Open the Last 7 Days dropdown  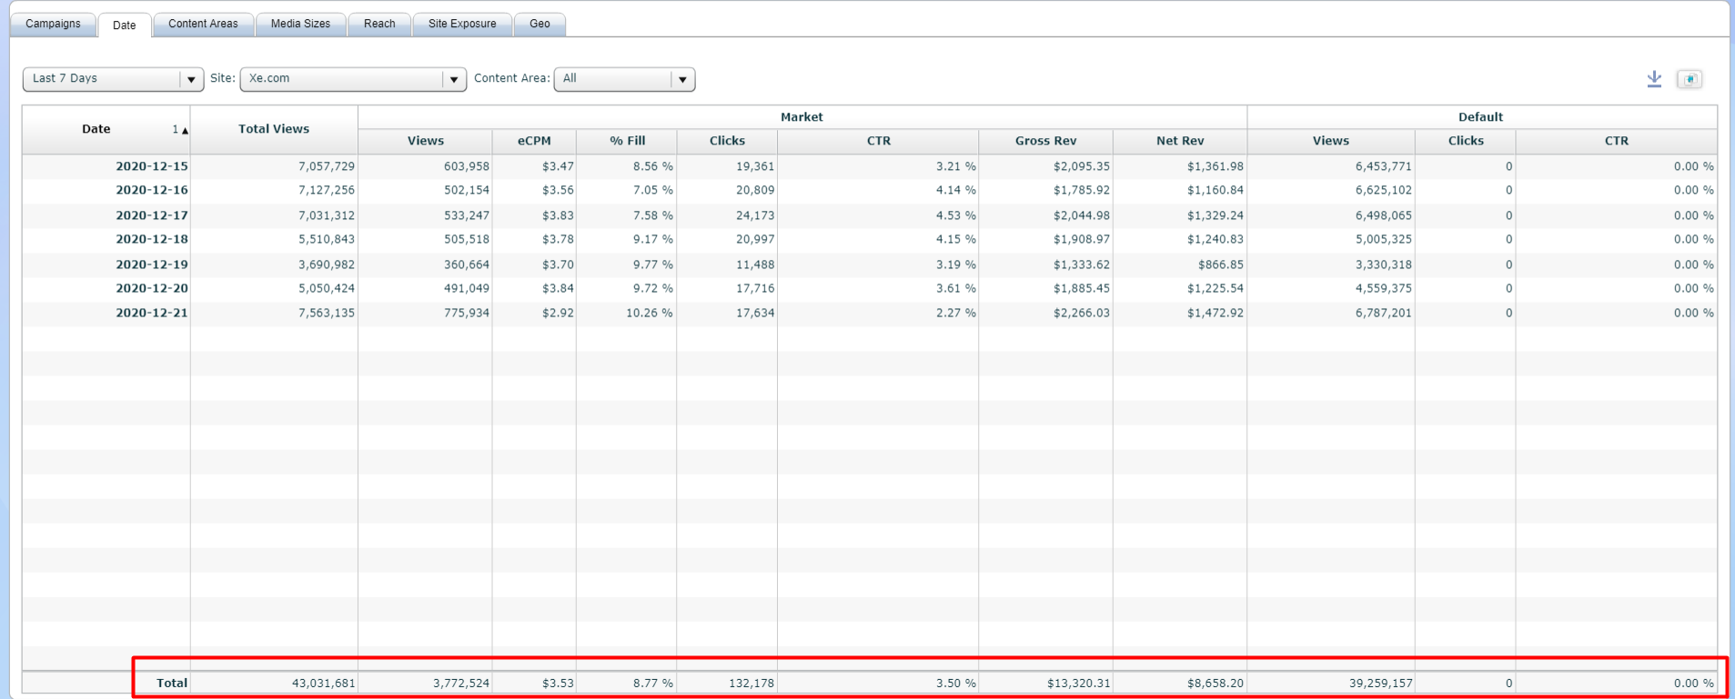pyautogui.click(x=190, y=79)
